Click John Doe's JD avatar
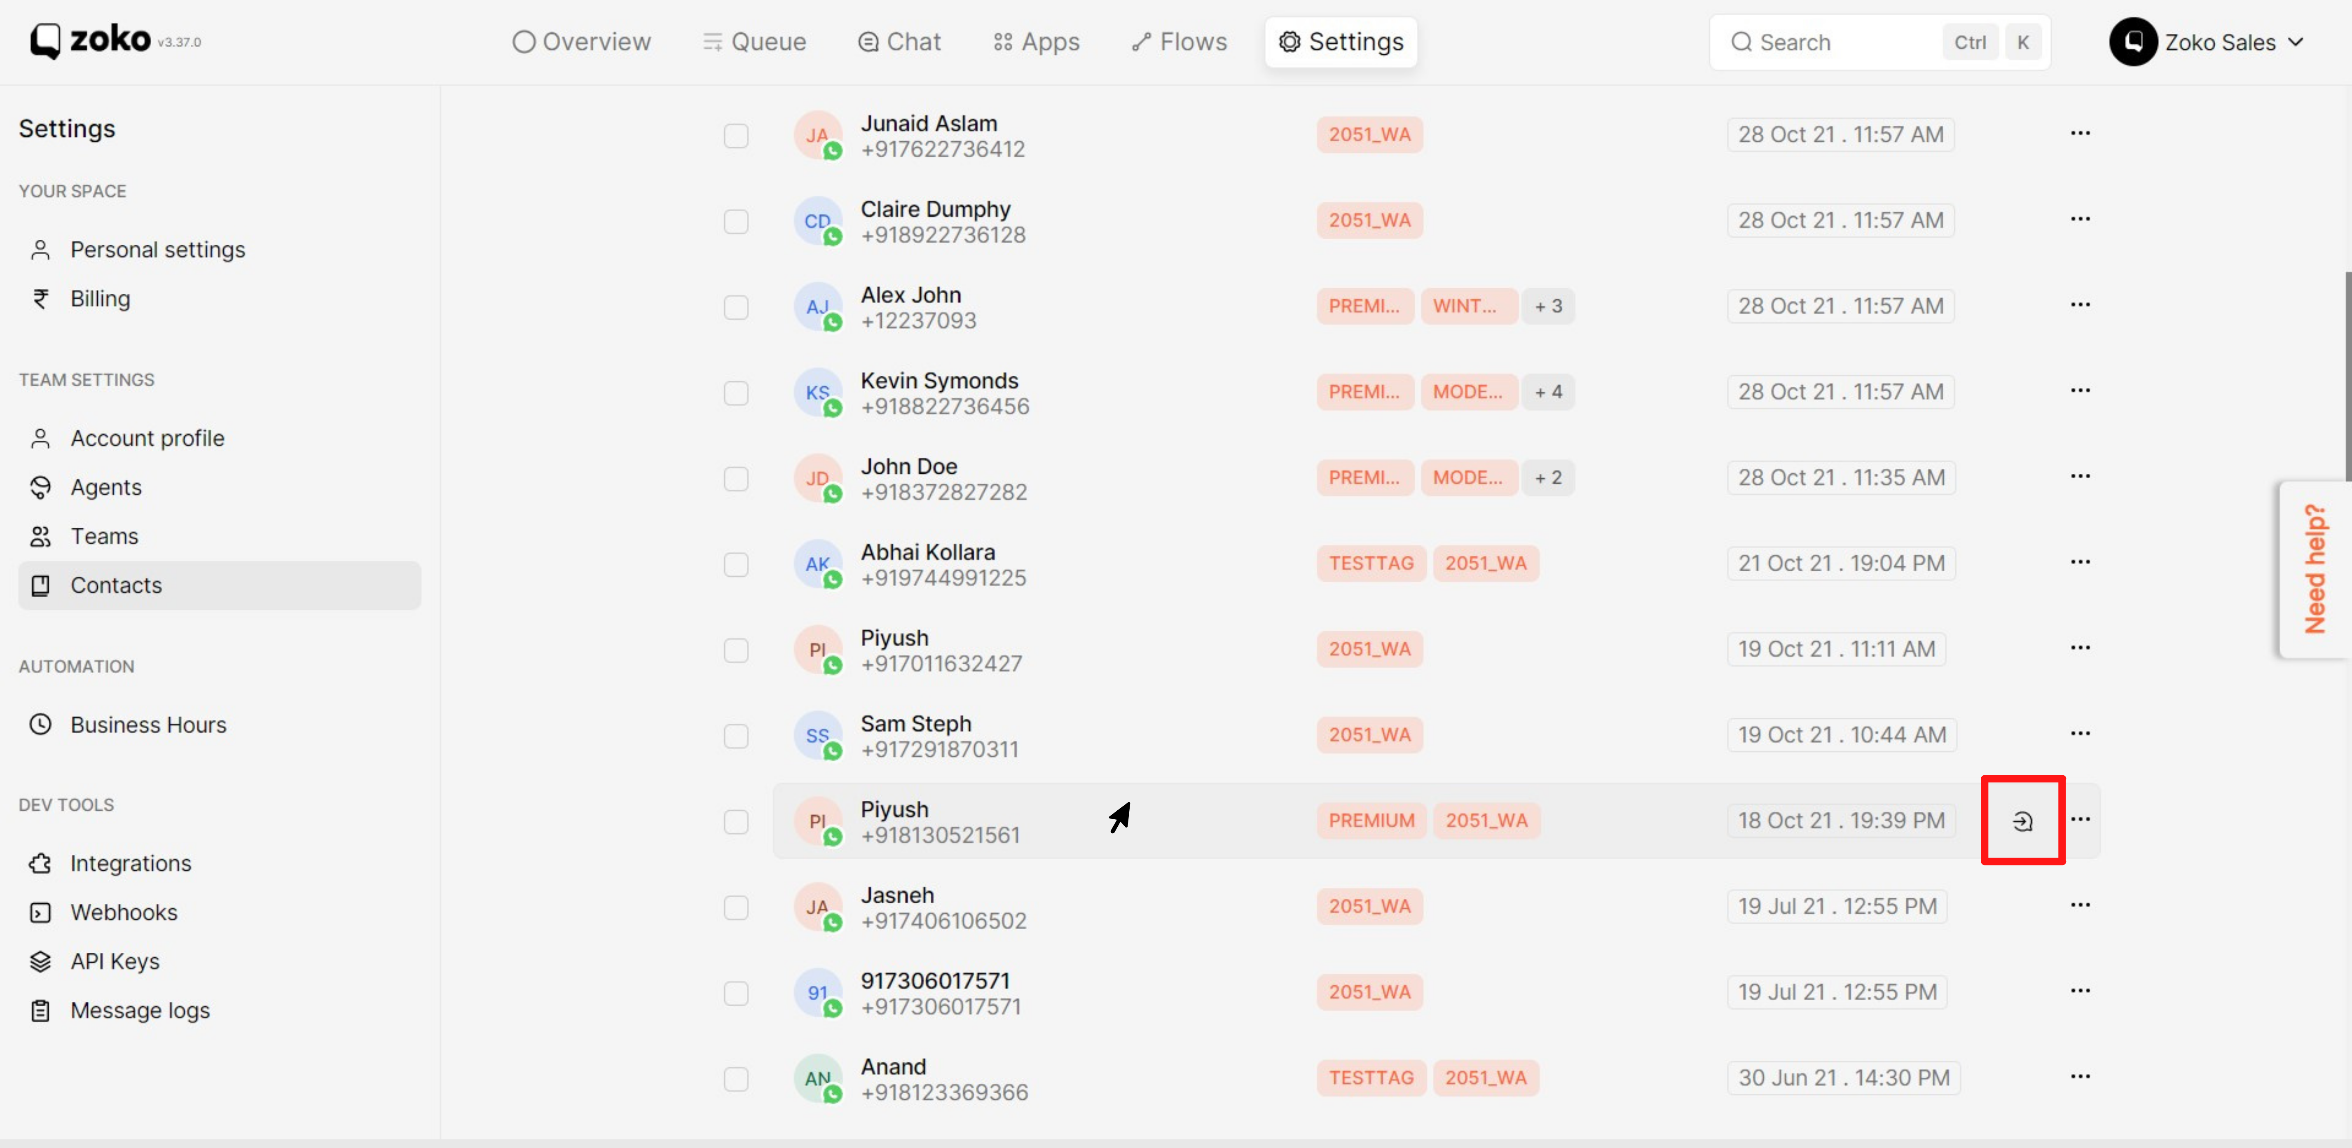This screenshot has height=1148, width=2352. tap(817, 478)
